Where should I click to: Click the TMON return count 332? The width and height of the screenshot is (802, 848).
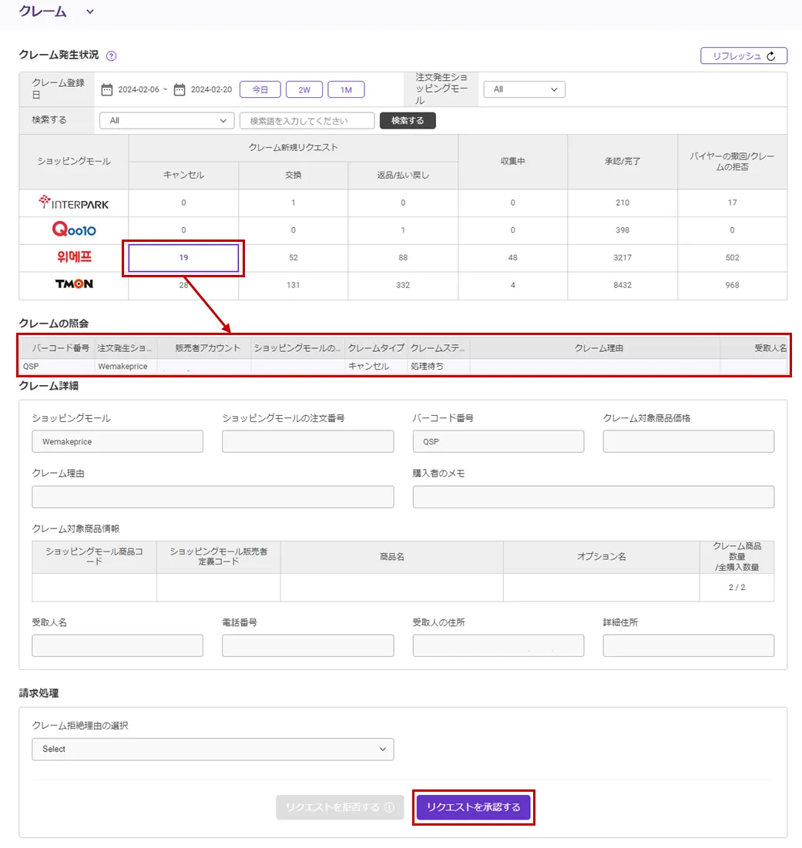[403, 285]
